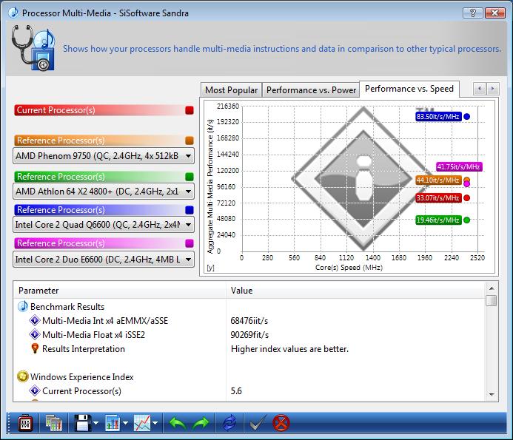Open the save icon dropdown arrow
Image resolution: width=513 pixels, height=440 pixels.
(x=95, y=423)
